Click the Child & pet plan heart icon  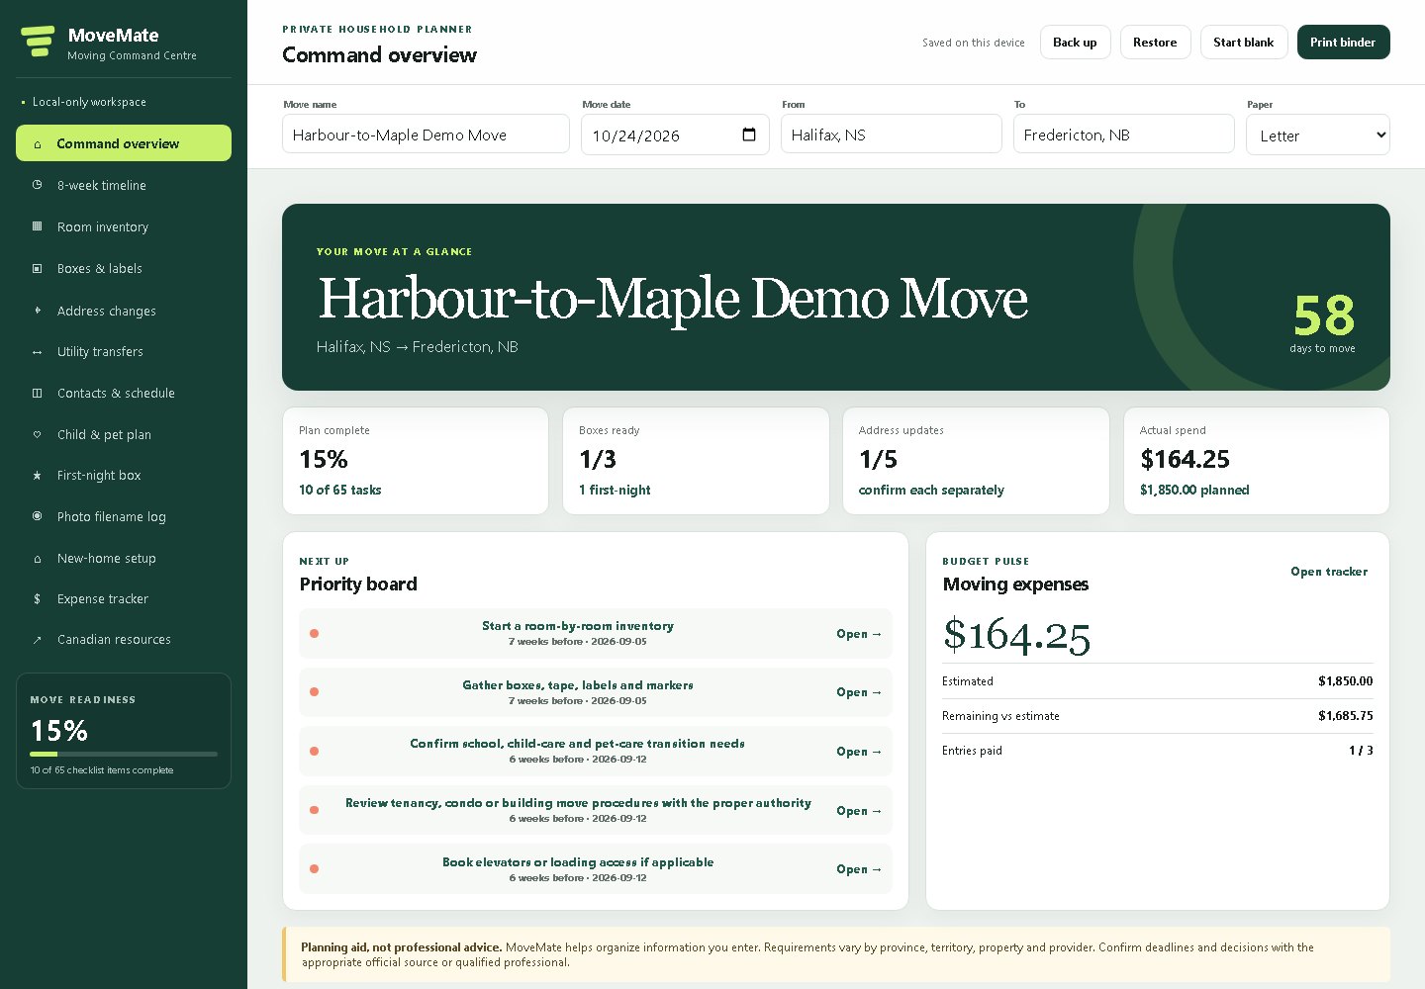(x=38, y=434)
